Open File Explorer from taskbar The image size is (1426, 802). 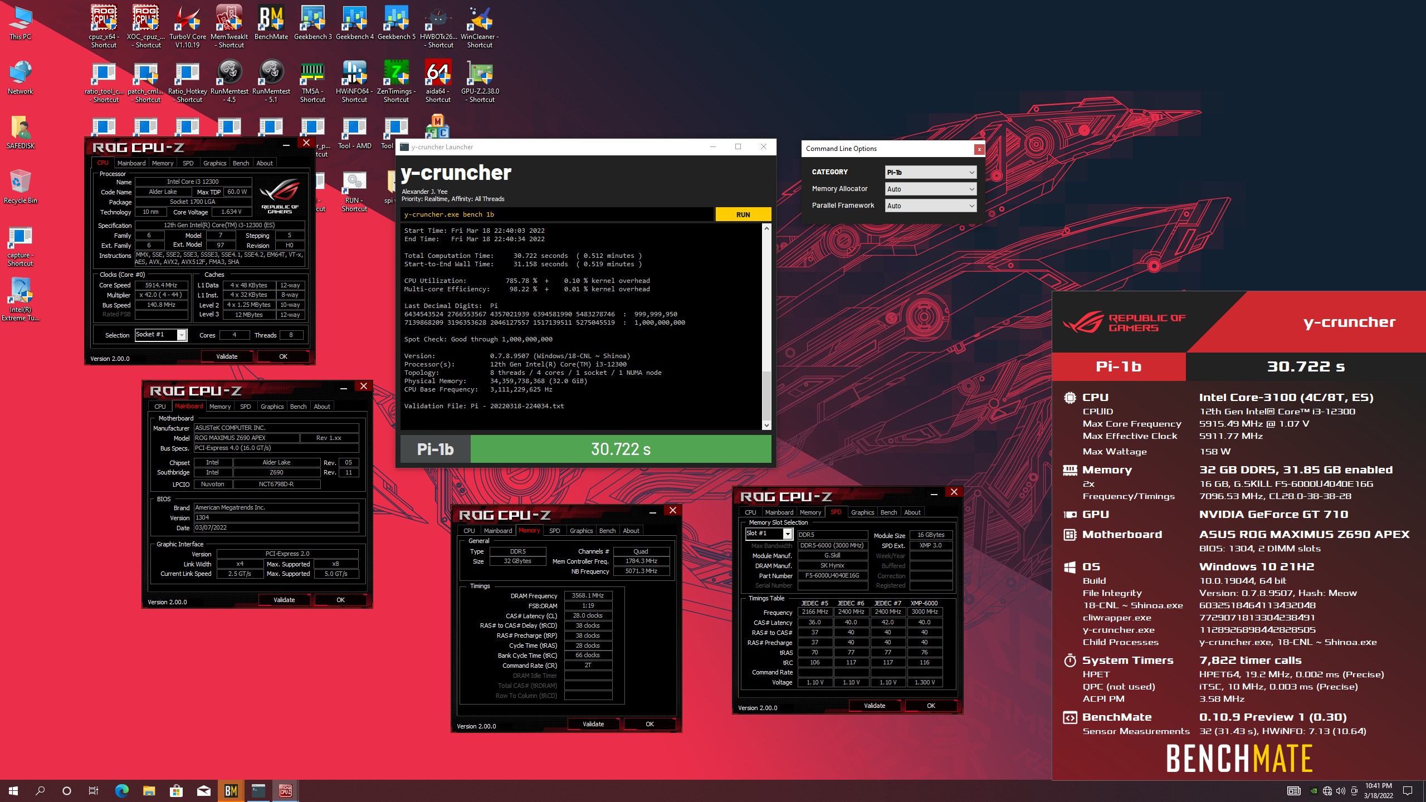click(149, 790)
